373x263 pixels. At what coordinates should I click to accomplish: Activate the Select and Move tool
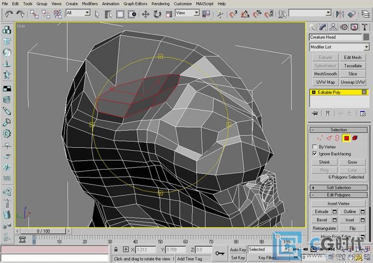click(x=146, y=14)
